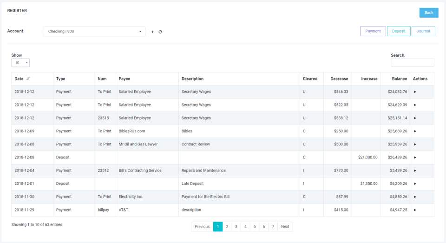Select page 4 in pagination
This screenshot has height=243, width=446.
point(245,226)
